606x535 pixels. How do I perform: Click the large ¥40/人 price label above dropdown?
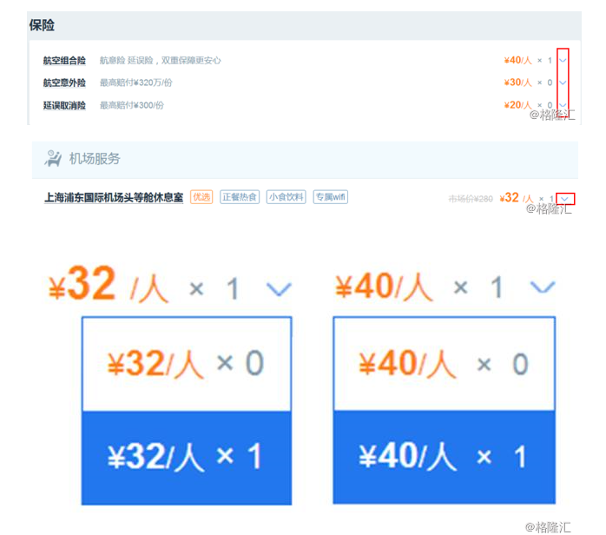click(384, 287)
